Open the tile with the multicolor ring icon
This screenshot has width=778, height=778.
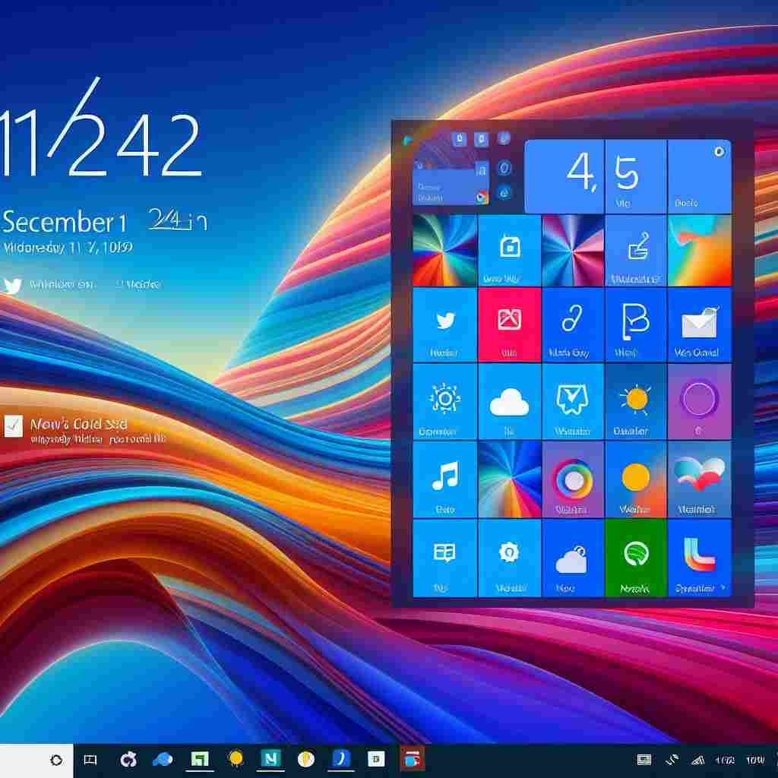573,479
